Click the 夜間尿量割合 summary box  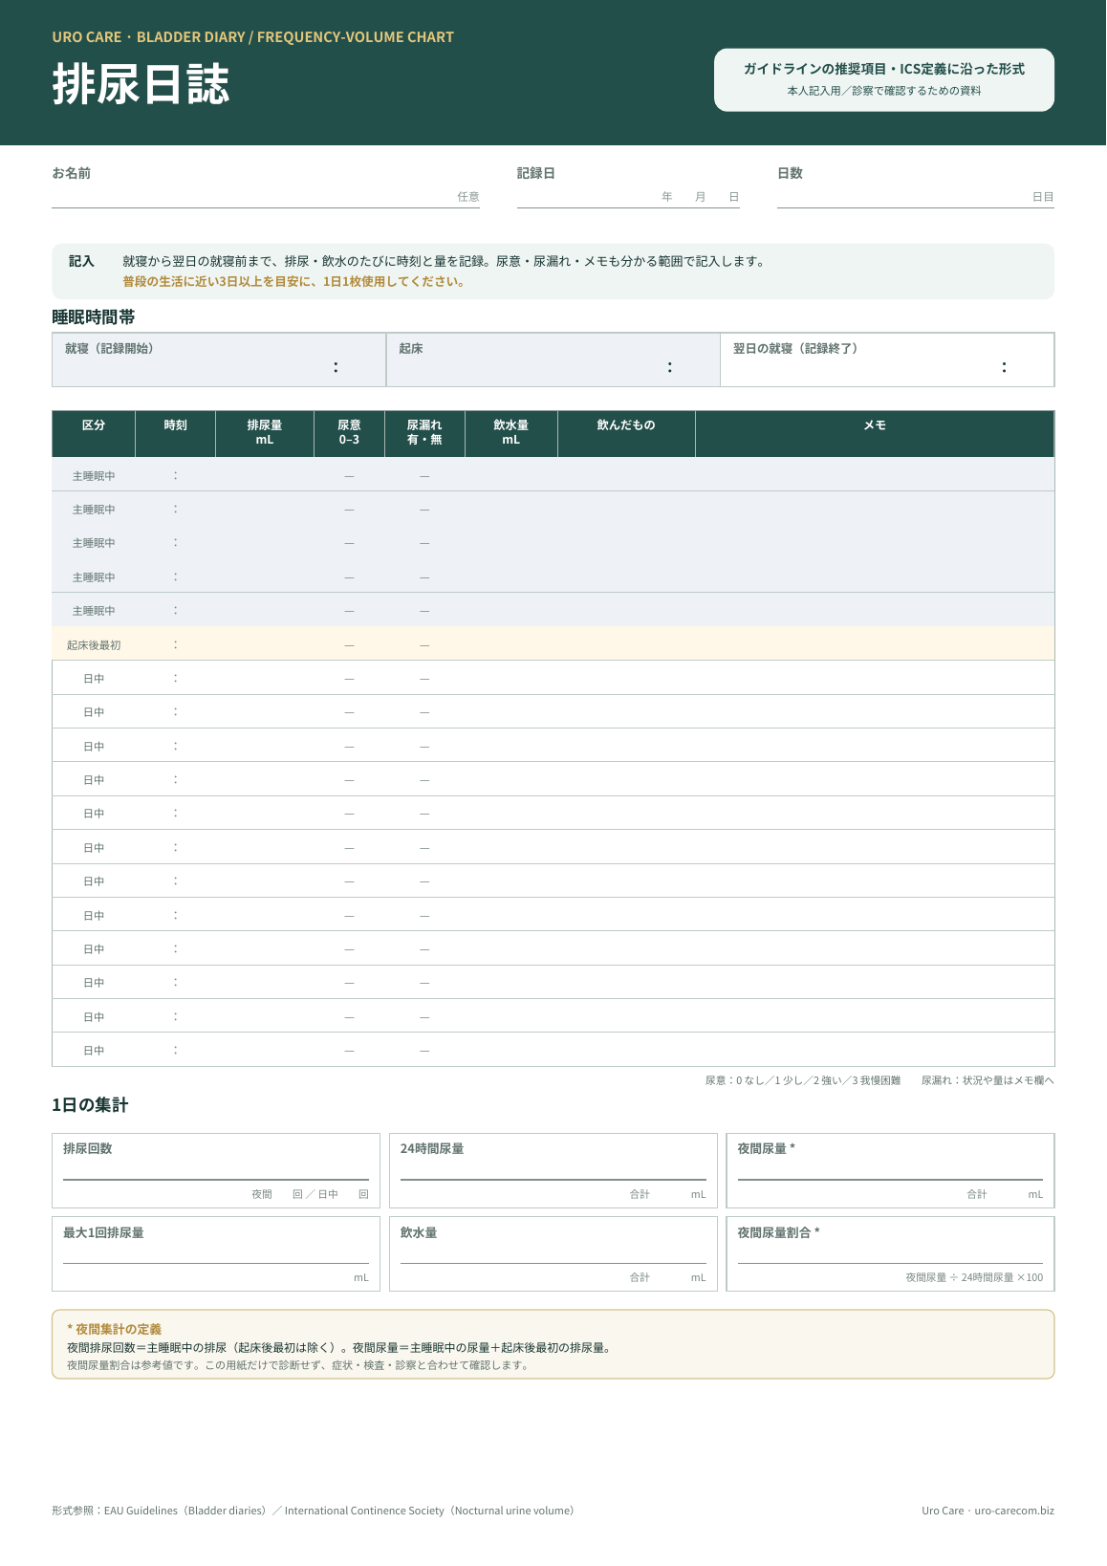pyautogui.click(x=890, y=1253)
